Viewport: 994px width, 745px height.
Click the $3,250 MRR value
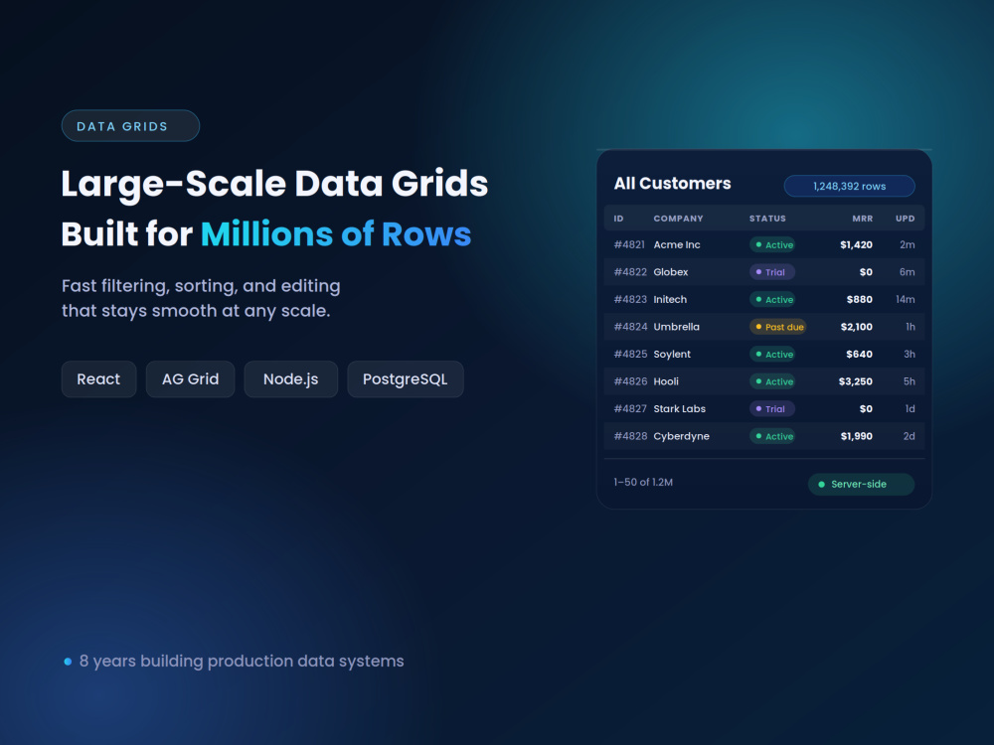[x=856, y=381]
